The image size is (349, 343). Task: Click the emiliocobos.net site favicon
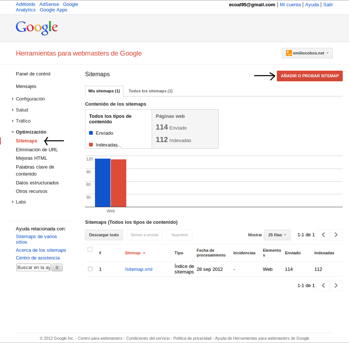pyautogui.click(x=289, y=53)
